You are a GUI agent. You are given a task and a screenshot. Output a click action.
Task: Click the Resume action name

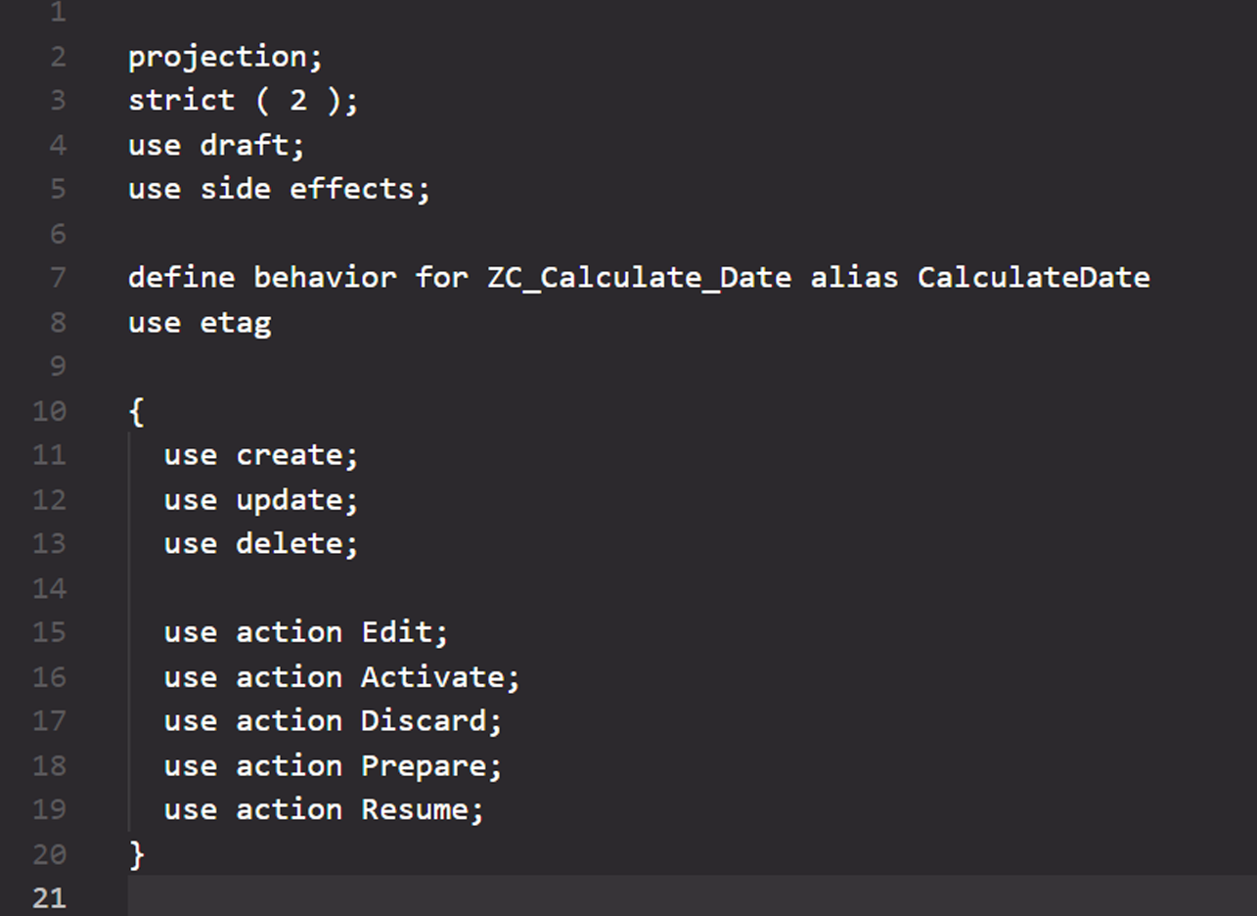coord(414,810)
